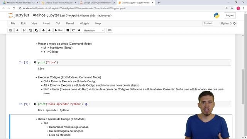Click inside the print("Lira") code cell
The image size is (247, 139).
click(134, 63)
